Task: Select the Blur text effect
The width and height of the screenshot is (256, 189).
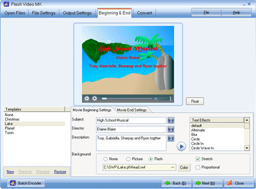Action: (x=217, y=135)
